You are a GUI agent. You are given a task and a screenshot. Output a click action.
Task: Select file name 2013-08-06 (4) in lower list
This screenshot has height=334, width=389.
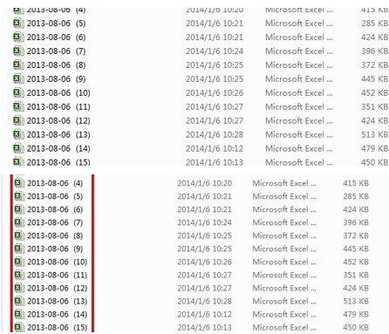55,183
